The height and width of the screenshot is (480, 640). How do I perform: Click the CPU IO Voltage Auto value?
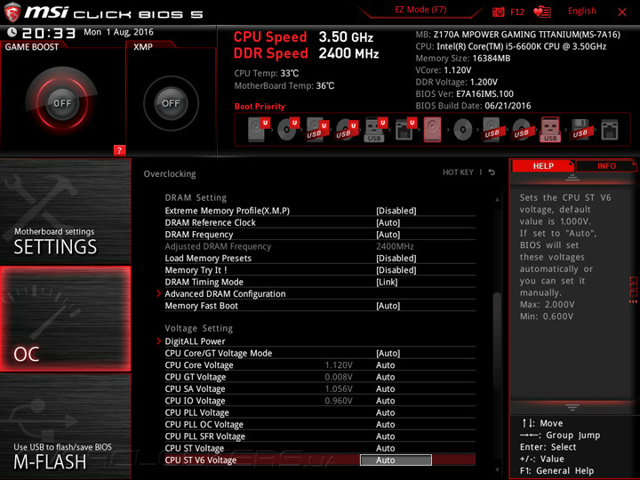(385, 400)
